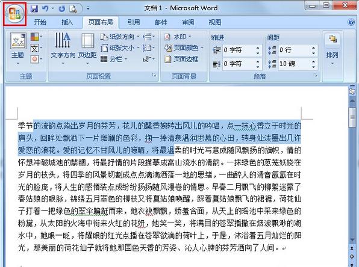Open the 排列 arrange menu
The width and height of the screenshot is (359, 267).
tap(332, 49)
